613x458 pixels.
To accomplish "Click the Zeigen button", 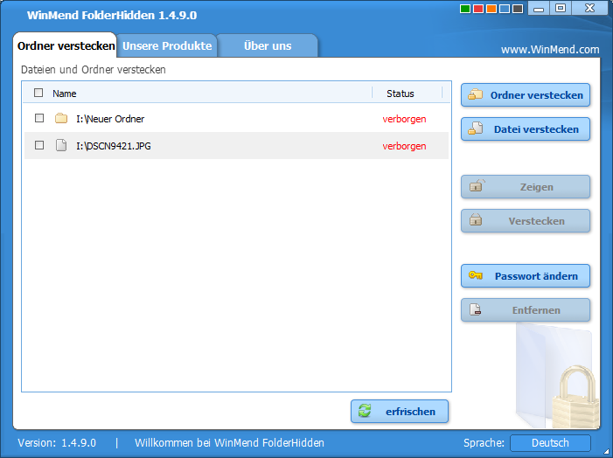I will [x=526, y=187].
